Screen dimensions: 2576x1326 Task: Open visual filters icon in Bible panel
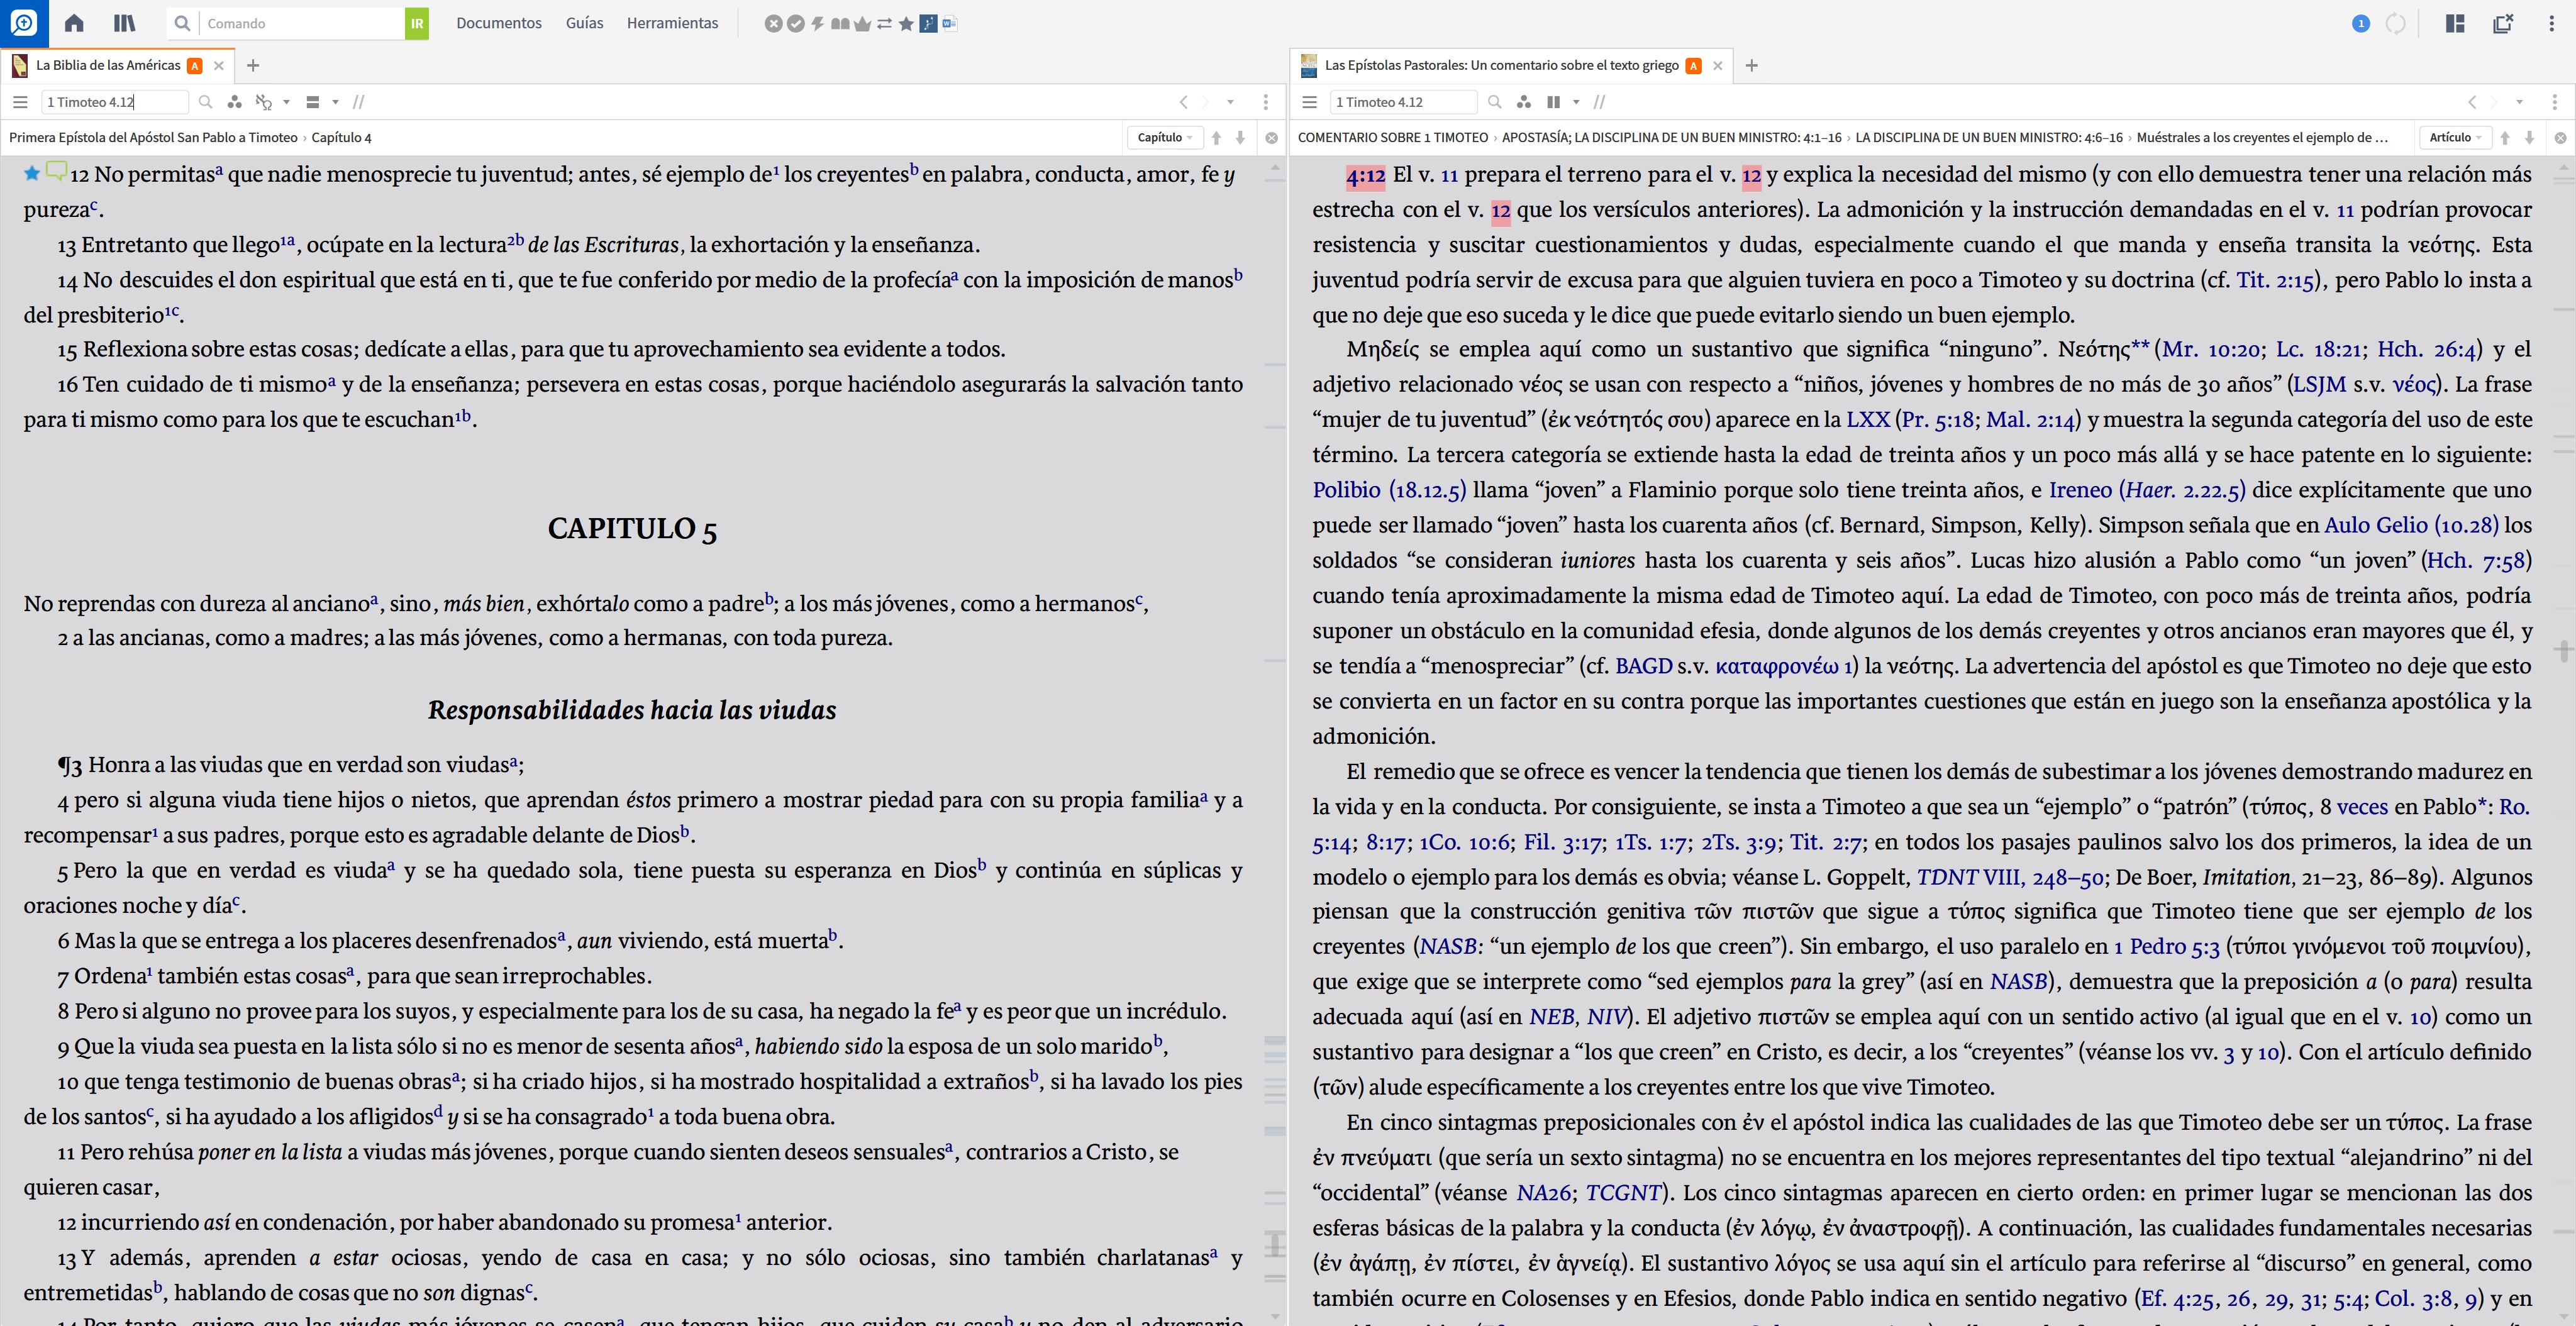click(234, 102)
